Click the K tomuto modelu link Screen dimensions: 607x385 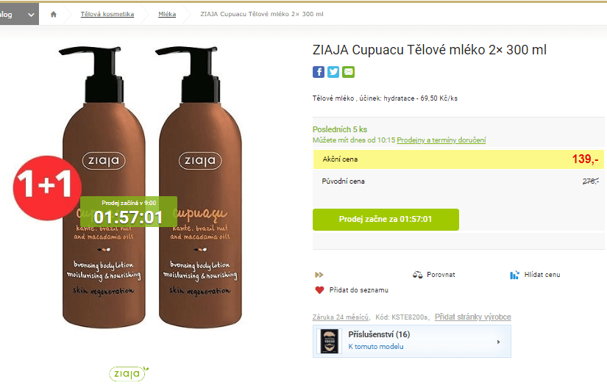click(x=376, y=347)
